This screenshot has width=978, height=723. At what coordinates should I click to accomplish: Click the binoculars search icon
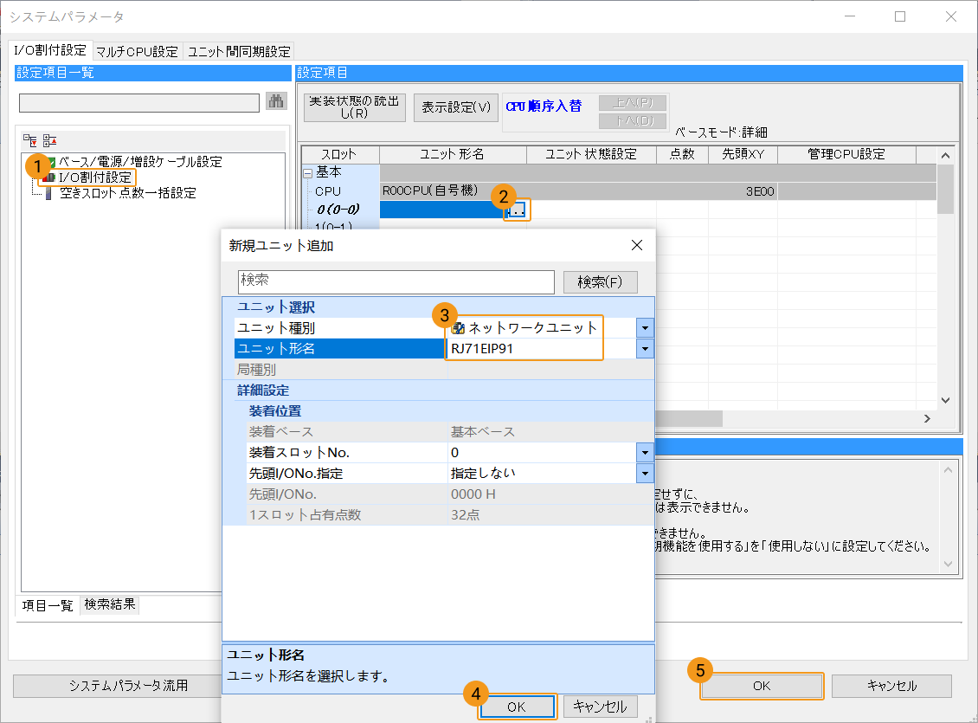(x=275, y=102)
